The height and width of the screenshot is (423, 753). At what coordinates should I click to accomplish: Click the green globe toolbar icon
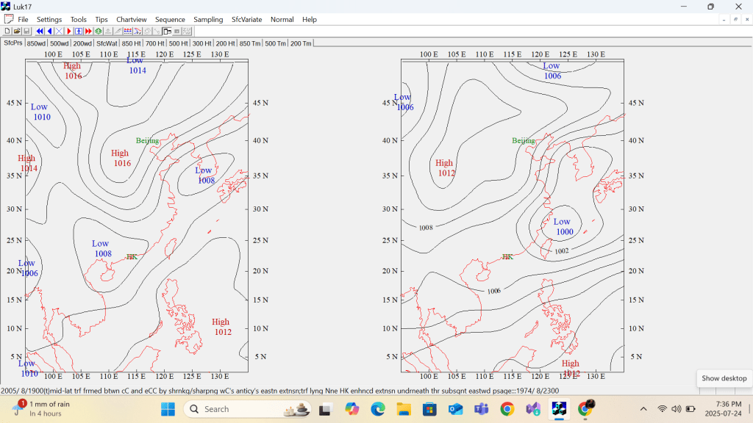pos(98,32)
